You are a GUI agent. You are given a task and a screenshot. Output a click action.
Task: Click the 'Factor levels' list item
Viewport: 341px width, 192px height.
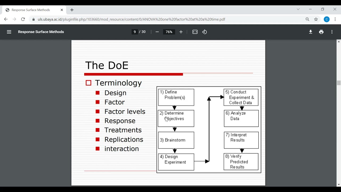[x=125, y=111]
